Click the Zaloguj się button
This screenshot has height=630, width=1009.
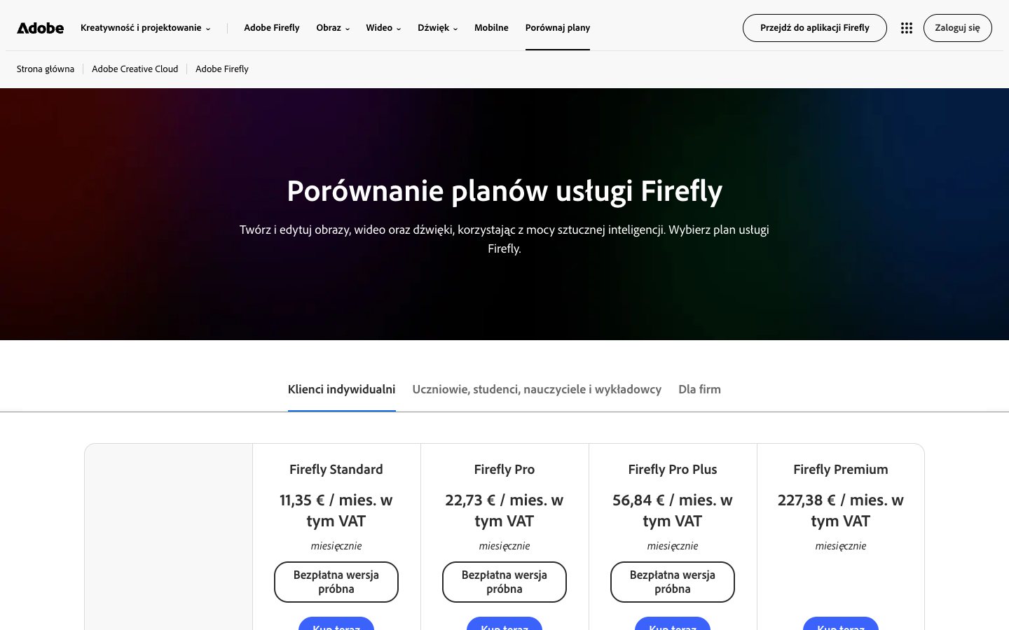pyautogui.click(x=957, y=28)
